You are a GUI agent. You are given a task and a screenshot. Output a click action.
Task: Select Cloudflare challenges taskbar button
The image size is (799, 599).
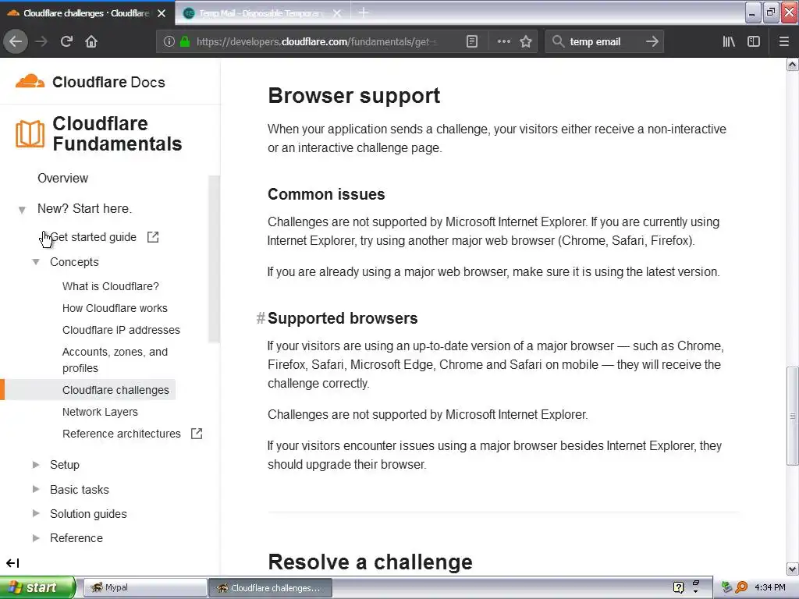[x=270, y=587]
